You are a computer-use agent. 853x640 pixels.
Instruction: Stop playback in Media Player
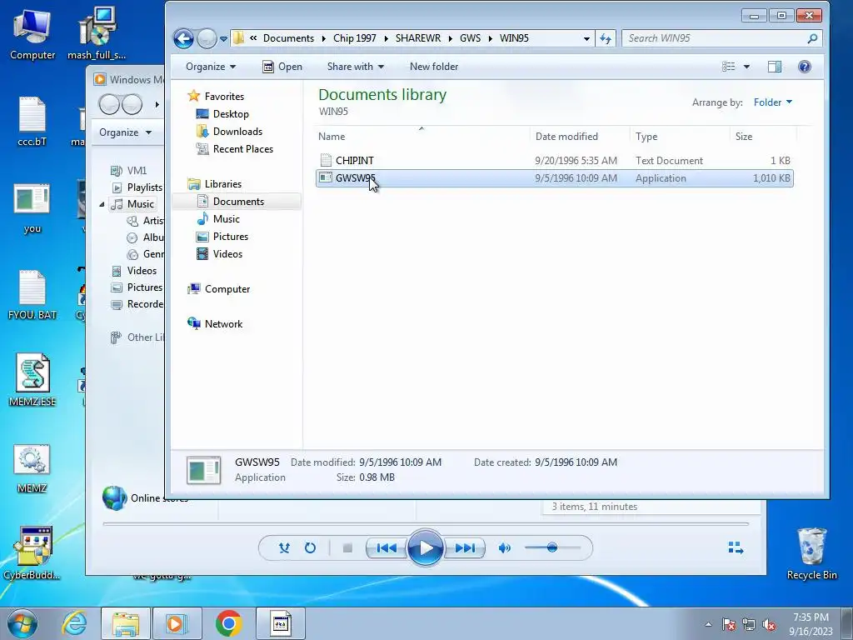tap(347, 548)
